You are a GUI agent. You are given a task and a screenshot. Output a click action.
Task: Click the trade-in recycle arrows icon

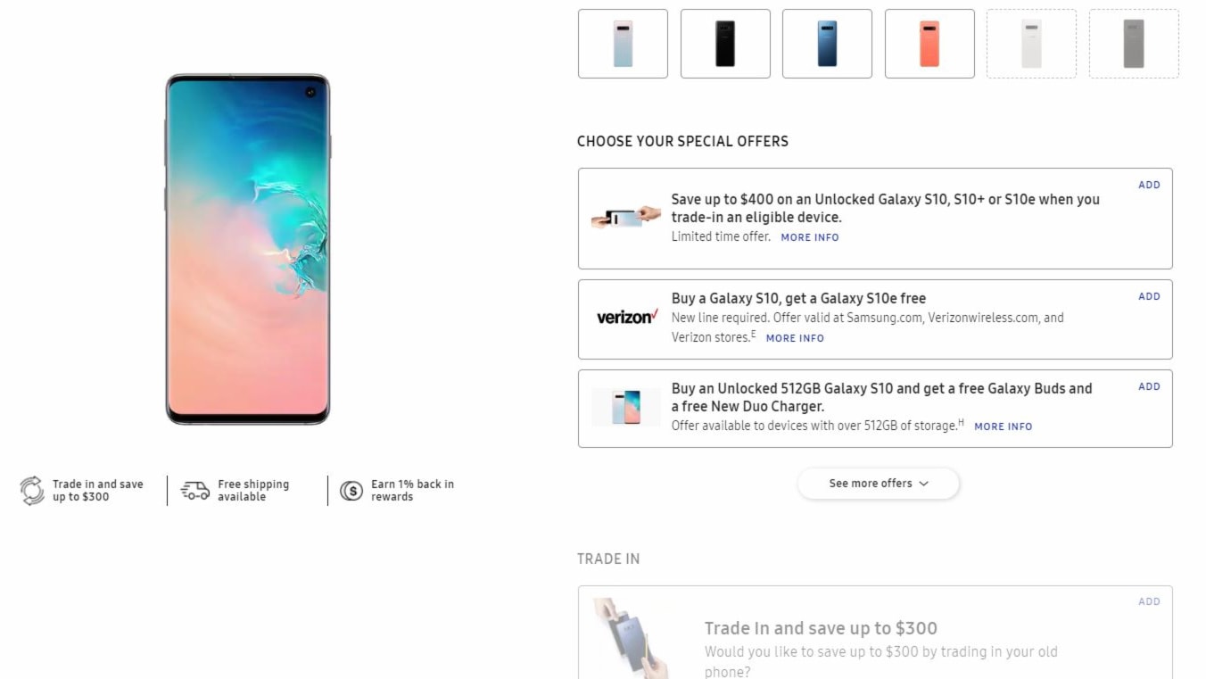32,491
